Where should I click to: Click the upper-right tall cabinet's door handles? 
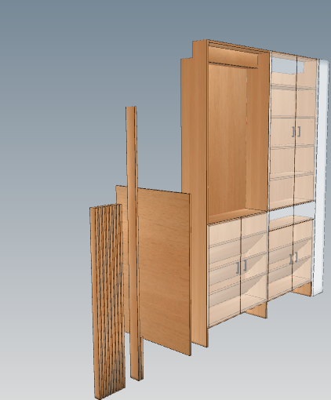296,132
